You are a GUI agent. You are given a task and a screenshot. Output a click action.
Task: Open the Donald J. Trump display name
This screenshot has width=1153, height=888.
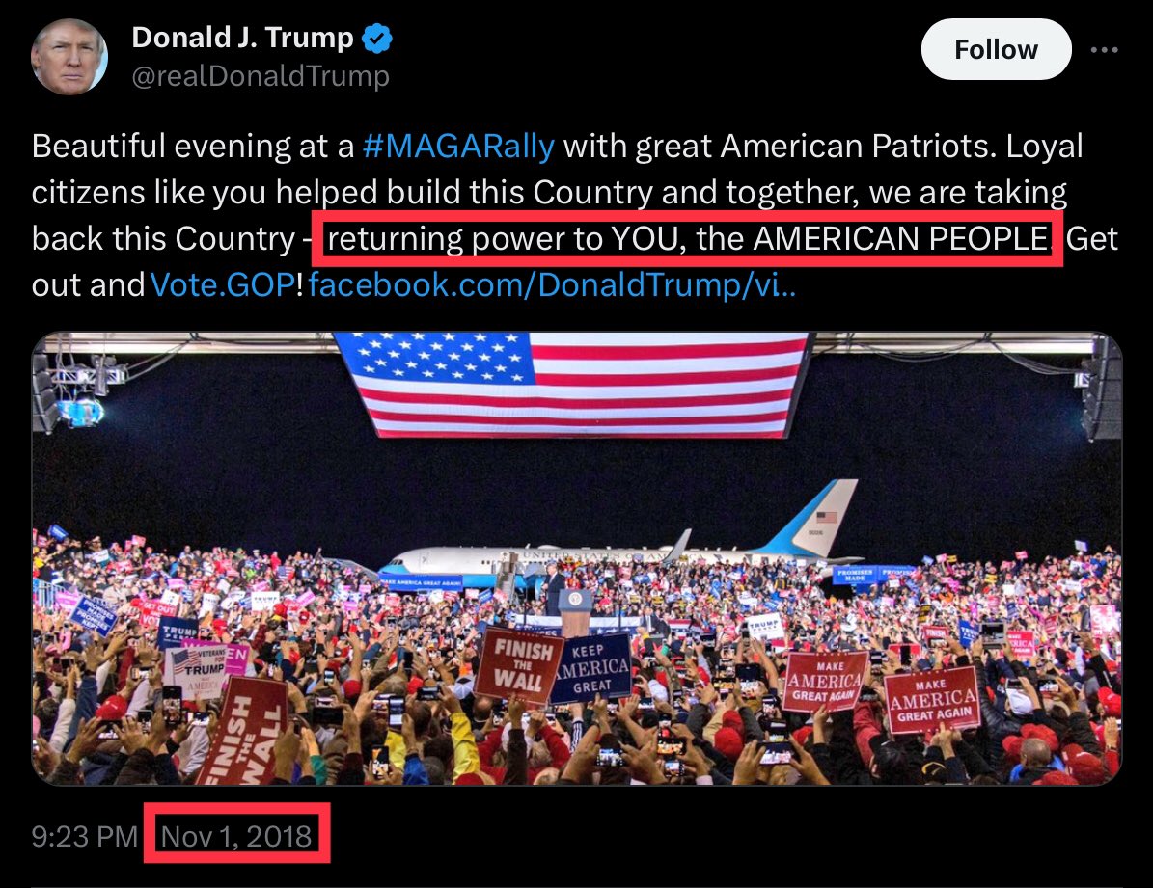[242, 38]
